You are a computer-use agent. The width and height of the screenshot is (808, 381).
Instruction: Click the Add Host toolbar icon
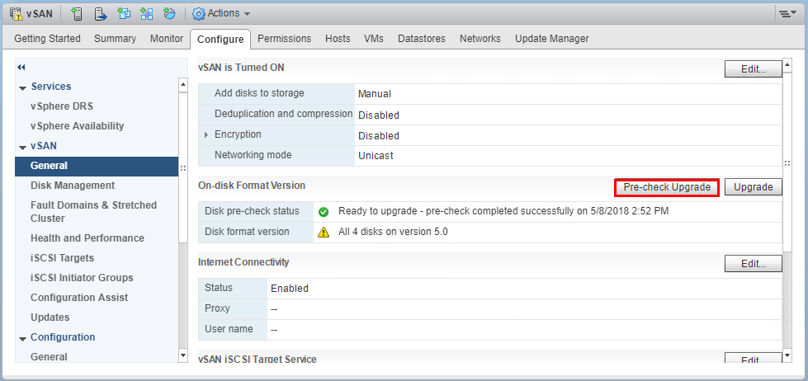click(x=77, y=13)
